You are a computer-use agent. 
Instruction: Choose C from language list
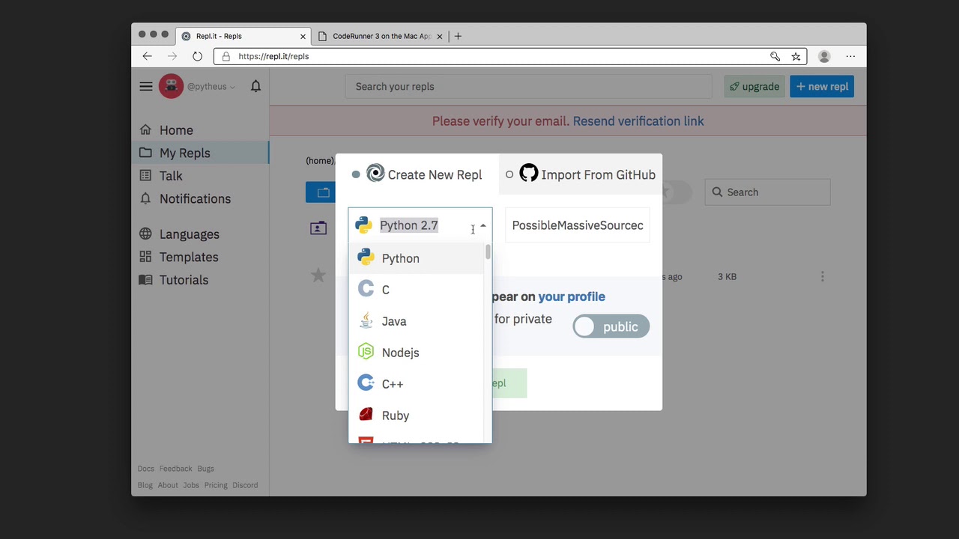pos(417,290)
